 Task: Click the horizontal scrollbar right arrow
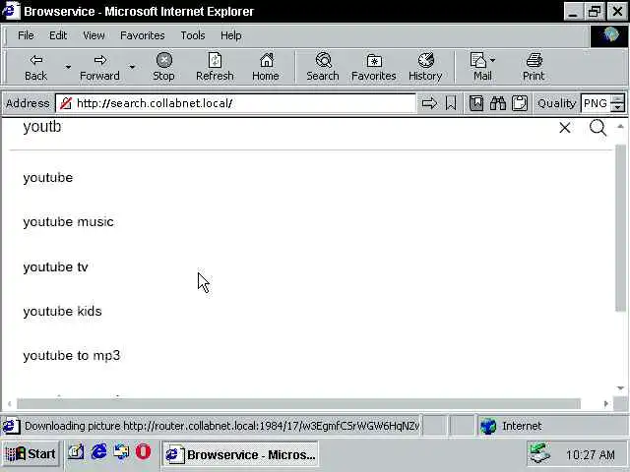coord(606,404)
